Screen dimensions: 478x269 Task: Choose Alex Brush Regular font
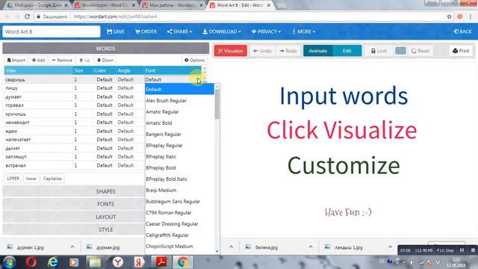click(x=179, y=100)
